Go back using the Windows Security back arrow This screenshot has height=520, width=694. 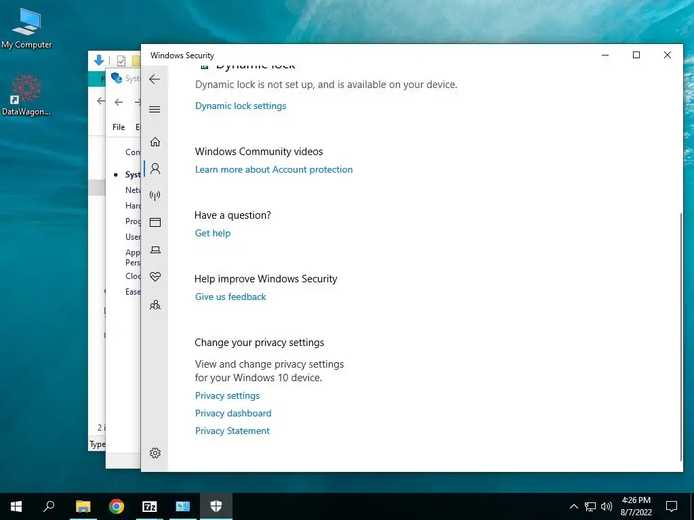155,79
